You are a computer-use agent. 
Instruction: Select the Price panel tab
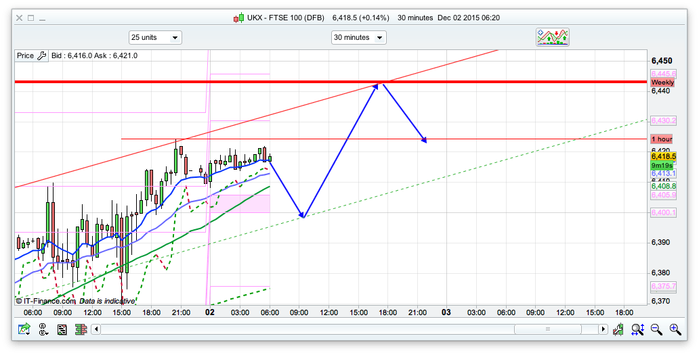tap(25, 55)
